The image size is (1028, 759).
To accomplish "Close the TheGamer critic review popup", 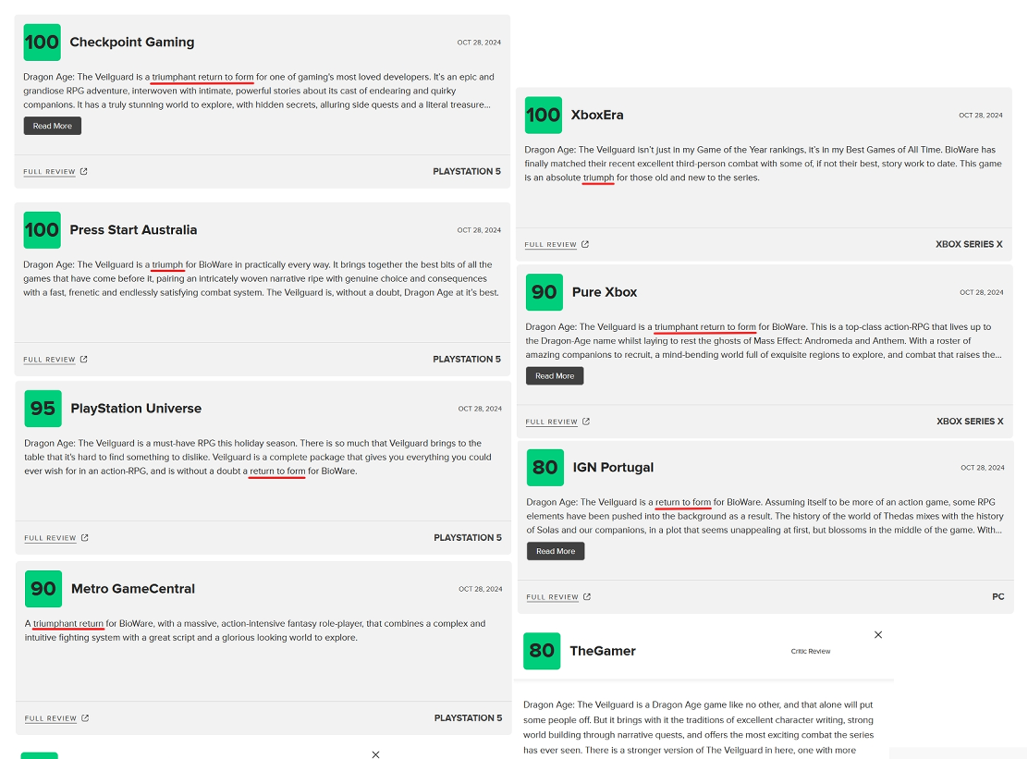I will point(878,634).
